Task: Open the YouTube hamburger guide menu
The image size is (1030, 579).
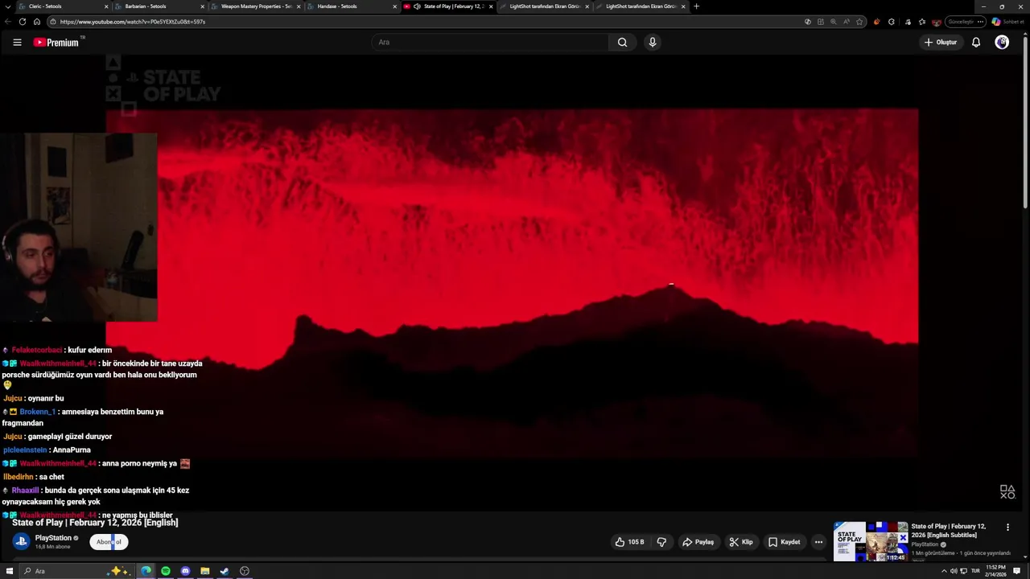Action: (17, 43)
